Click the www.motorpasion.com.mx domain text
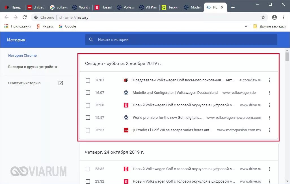290x184 pixels. click(239, 130)
